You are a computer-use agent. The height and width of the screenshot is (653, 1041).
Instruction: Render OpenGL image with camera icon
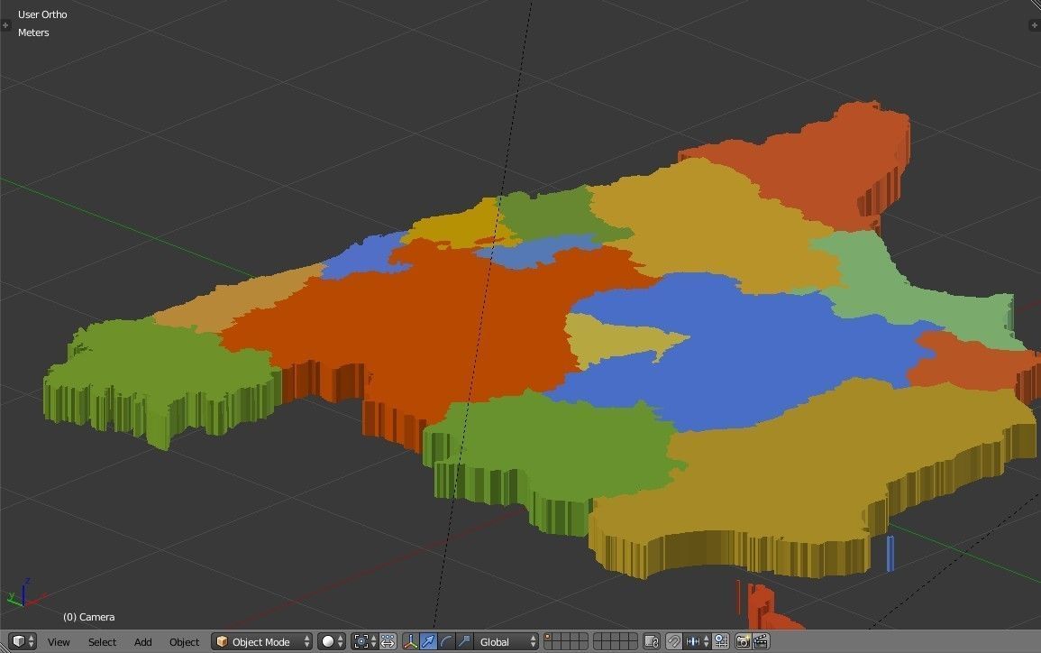click(743, 641)
